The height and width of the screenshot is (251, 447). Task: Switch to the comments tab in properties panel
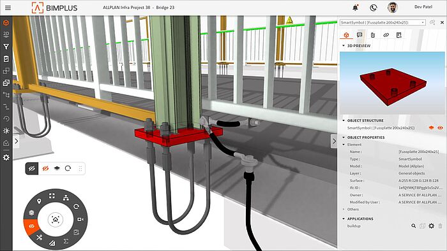360,35
